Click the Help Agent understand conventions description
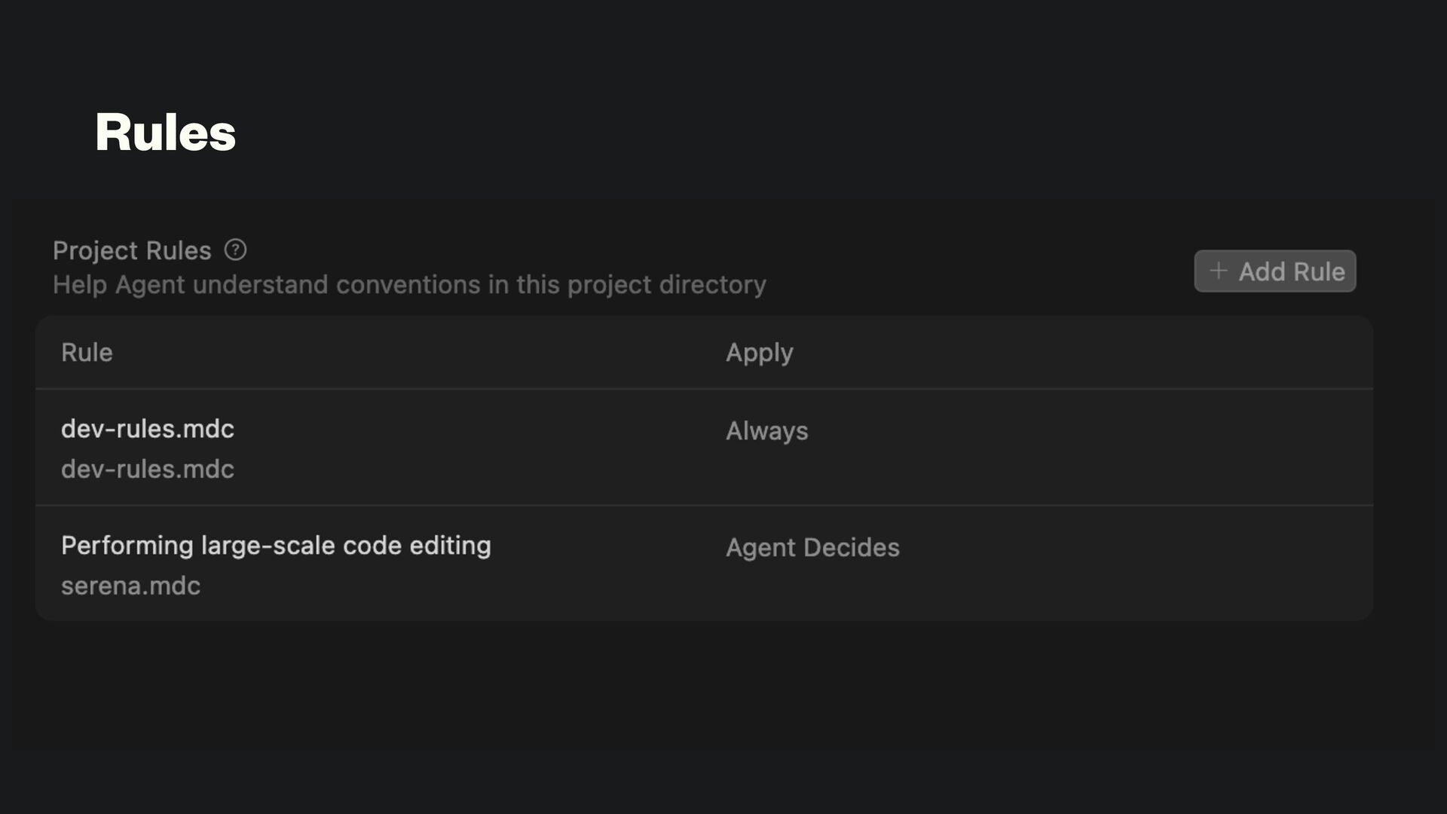Image resolution: width=1447 pixels, height=814 pixels. 408,285
